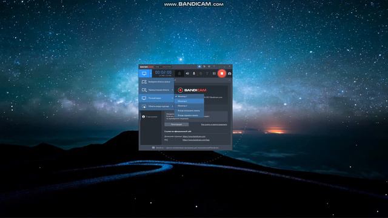Take a screenshot with the camera icon
The height and width of the screenshot is (218, 388).
pos(229,73)
